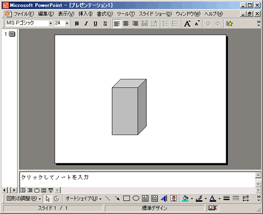This screenshot has height=214, width=263.
Task: Toggle numbered list
Action: click(x=166, y=24)
